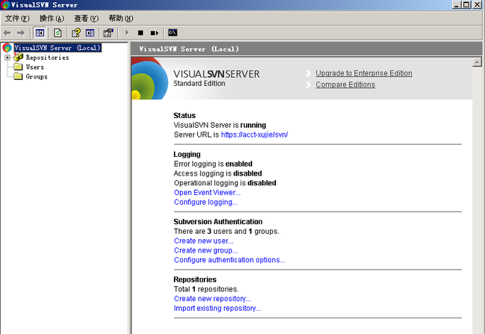Go back with the left arrow toolbar button
Viewport: 485px width, 334px height.
point(7,33)
